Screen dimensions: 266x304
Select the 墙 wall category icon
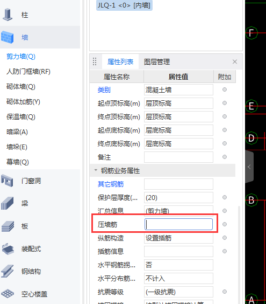coord(8,37)
